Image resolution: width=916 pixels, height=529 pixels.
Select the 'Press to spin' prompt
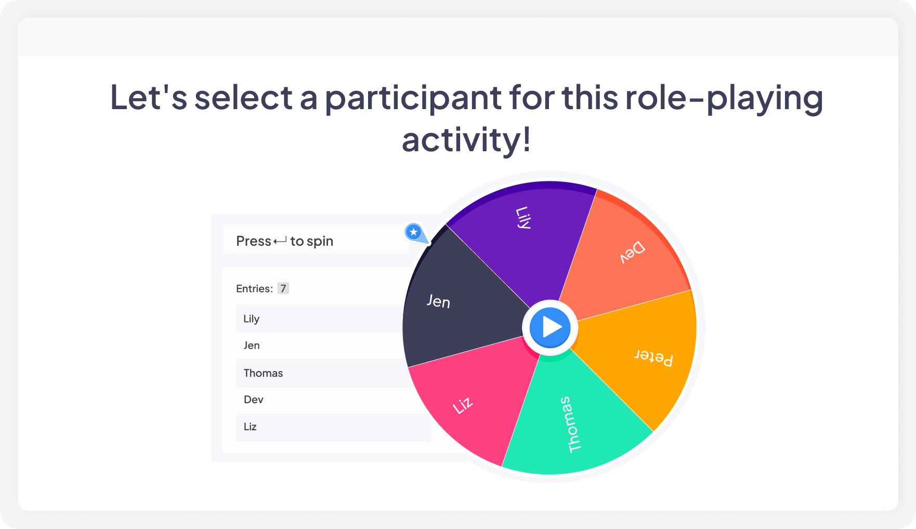coord(285,241)
